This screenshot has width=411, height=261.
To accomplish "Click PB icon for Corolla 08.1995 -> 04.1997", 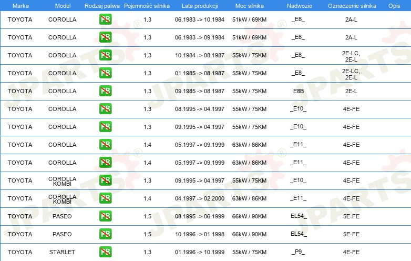I will tap(105, 108).
